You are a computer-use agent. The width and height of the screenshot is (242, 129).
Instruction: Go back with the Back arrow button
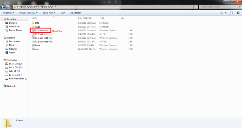pos(3,7)
